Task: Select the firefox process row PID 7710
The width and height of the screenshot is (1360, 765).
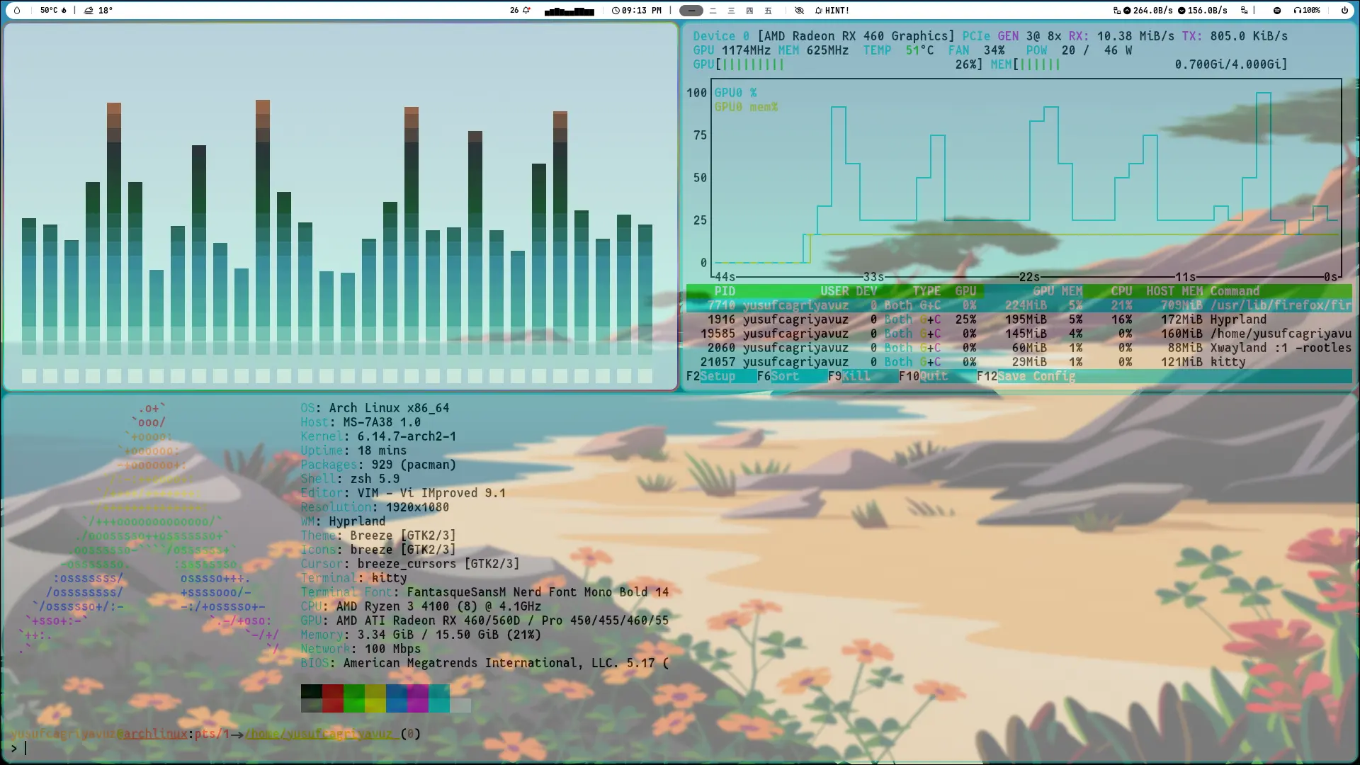Action: point(1019,305)
